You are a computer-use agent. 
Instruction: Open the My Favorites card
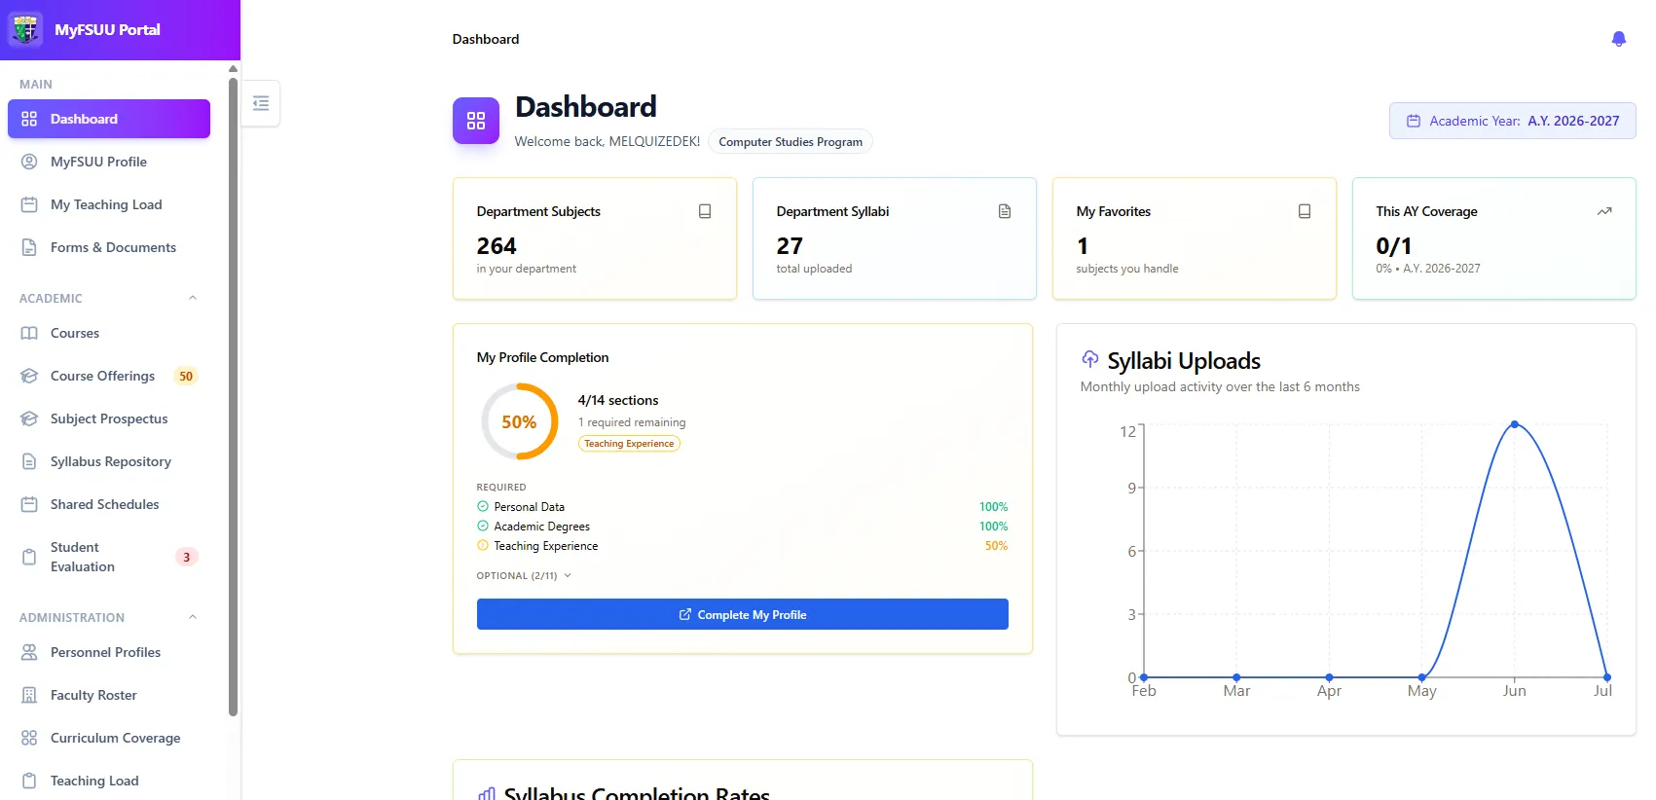pyautogui.click(x=1195, y=238)
